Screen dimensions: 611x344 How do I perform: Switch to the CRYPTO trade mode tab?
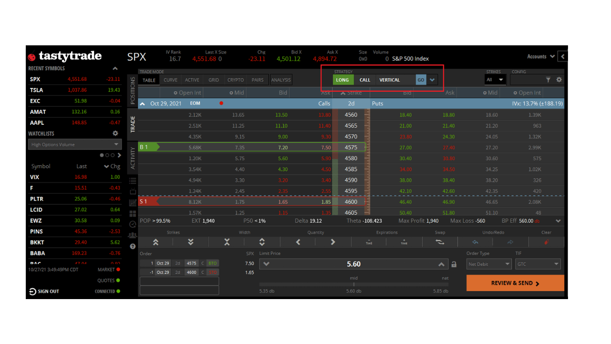[x=235, y=80]
